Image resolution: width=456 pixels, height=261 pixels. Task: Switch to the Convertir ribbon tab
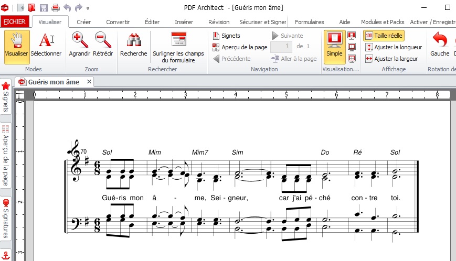pos(118,22)
